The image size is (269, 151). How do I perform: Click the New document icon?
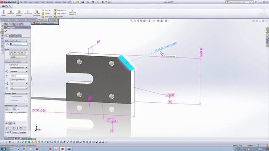click(x=72, y=2)
